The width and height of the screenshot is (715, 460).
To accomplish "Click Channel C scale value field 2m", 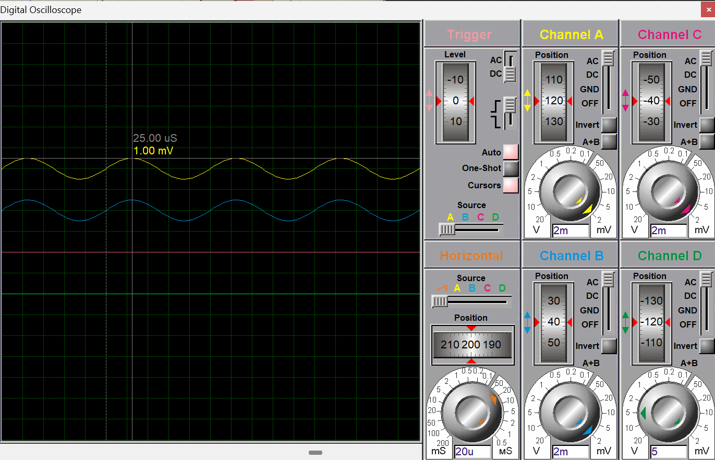I will 668,230.
